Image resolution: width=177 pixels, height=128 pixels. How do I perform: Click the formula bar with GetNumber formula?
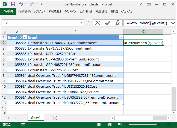[147, 23]
